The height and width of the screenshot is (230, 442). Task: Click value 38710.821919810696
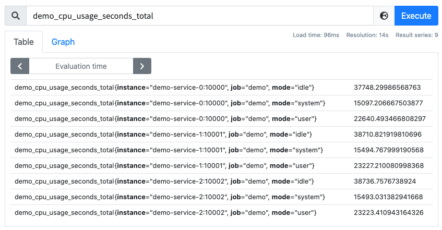tap(388, 135)
